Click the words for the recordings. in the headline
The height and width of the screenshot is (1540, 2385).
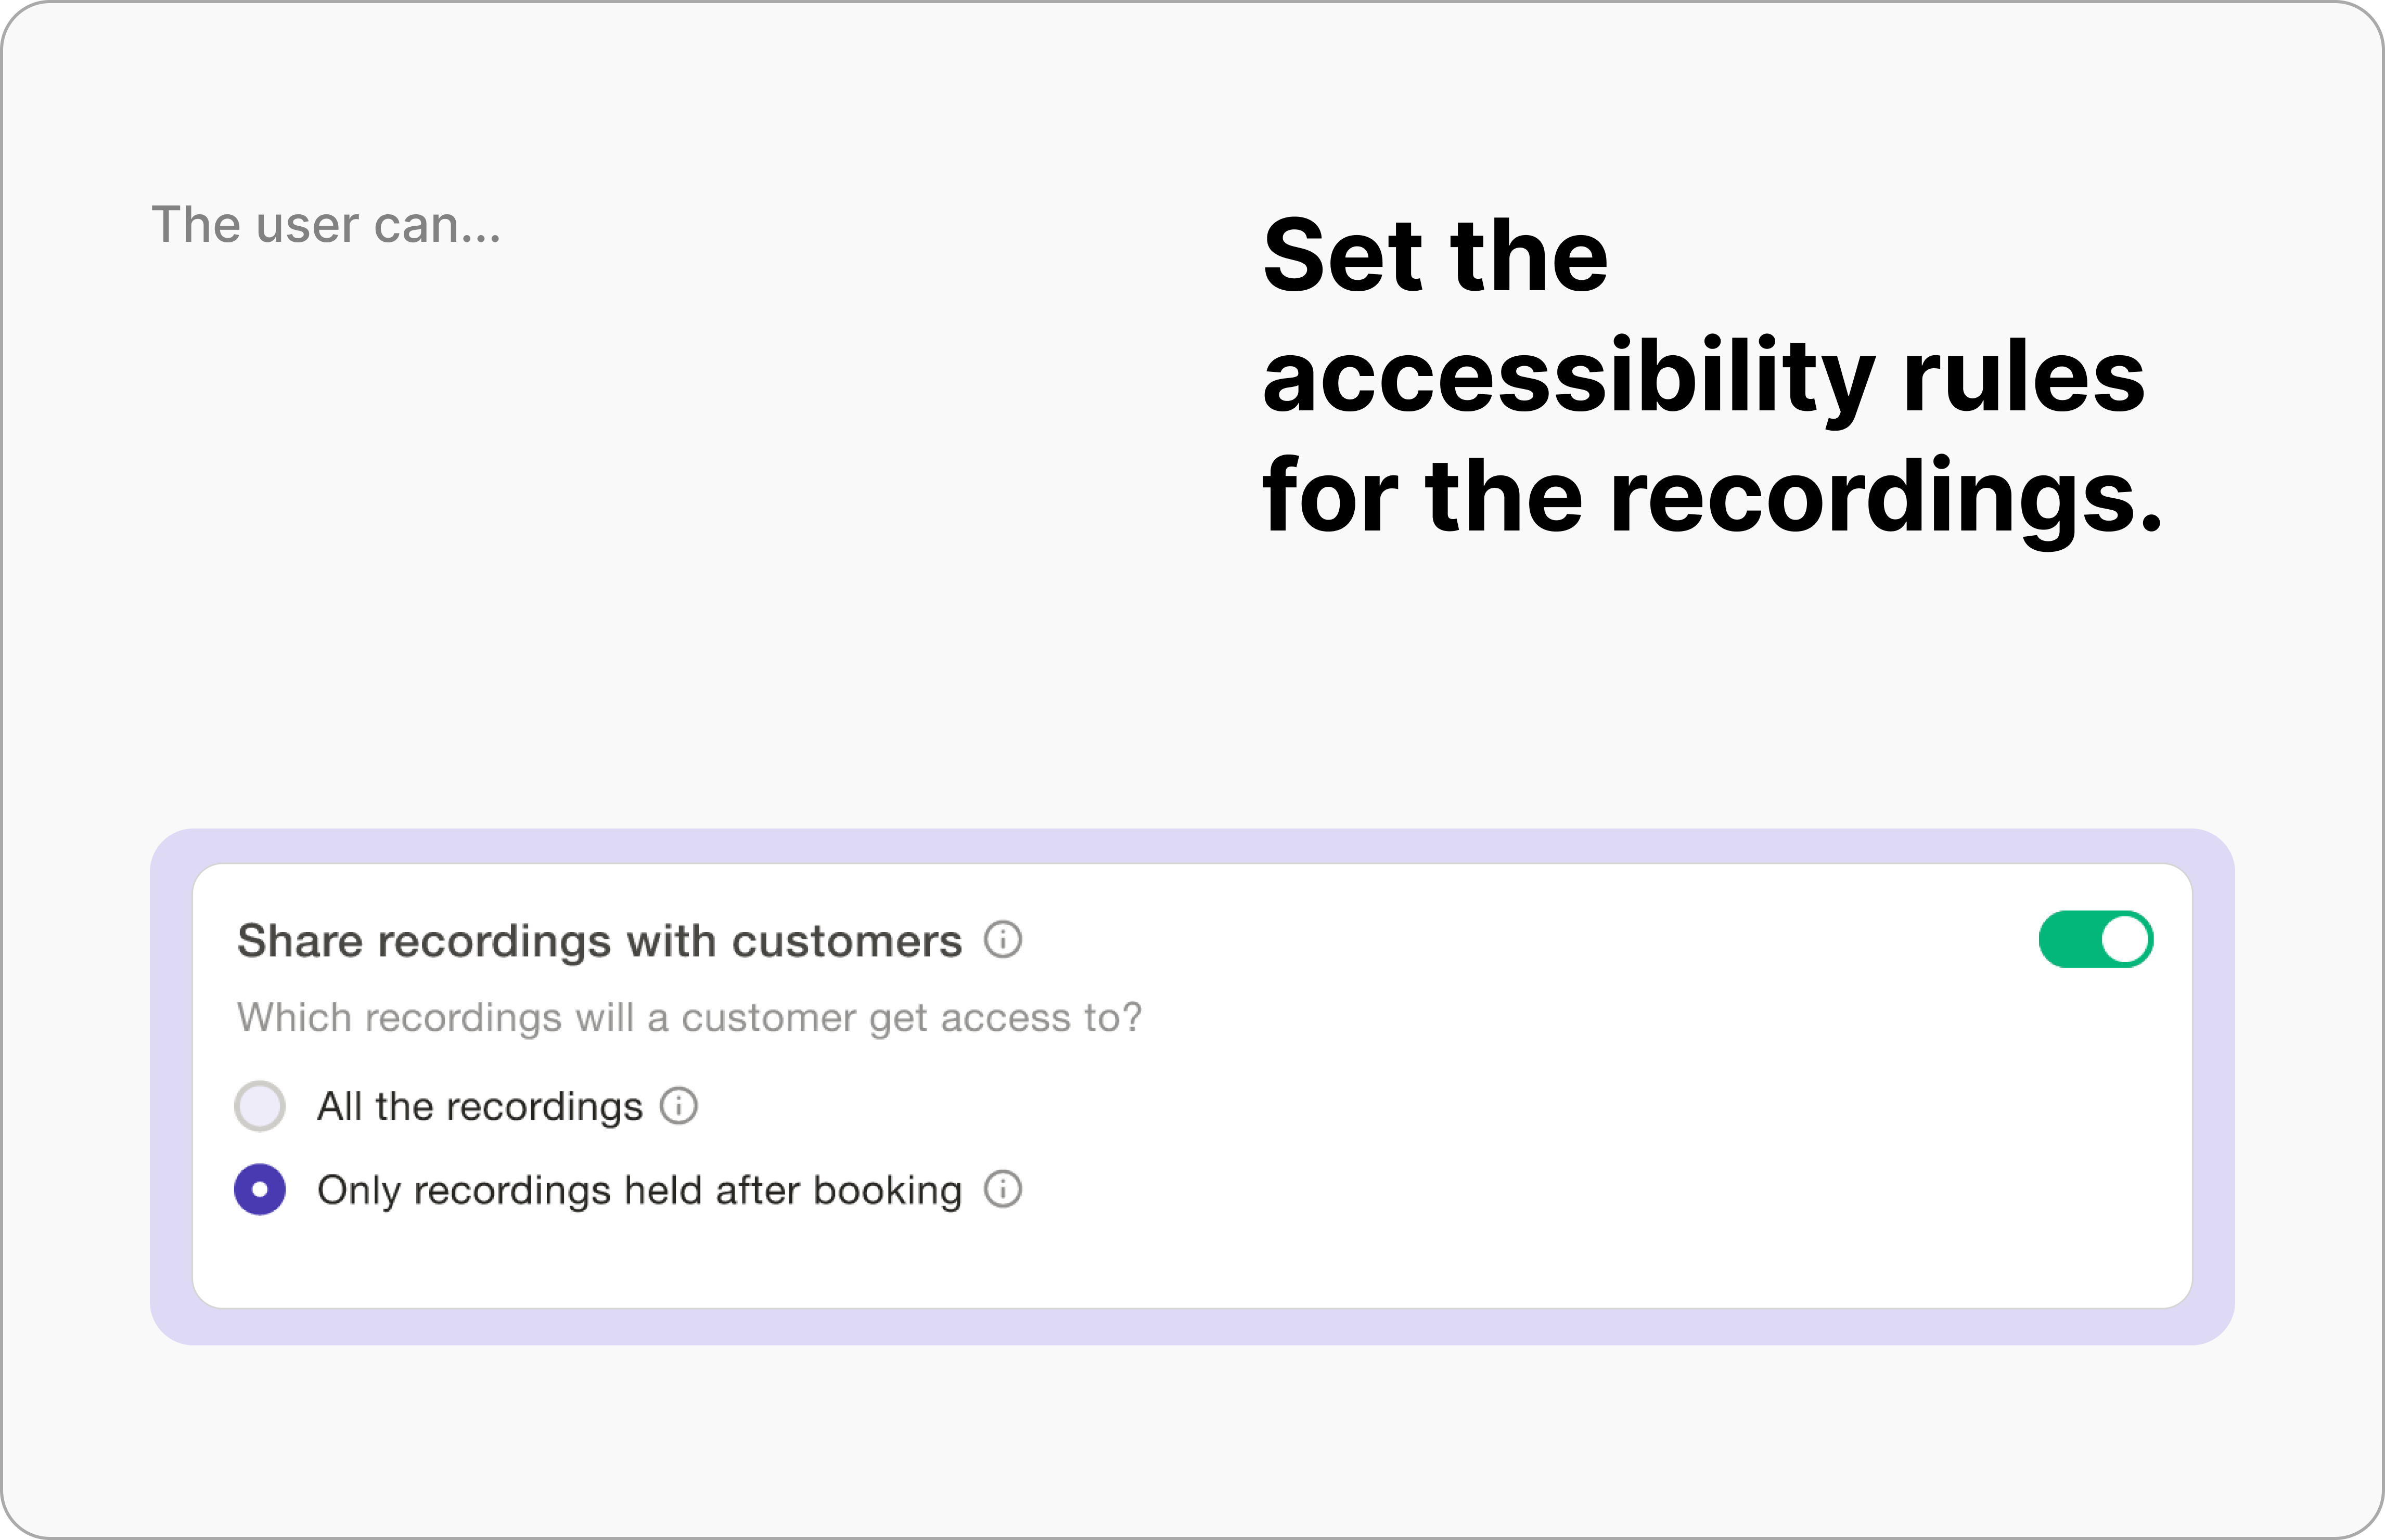(1712, 495)
